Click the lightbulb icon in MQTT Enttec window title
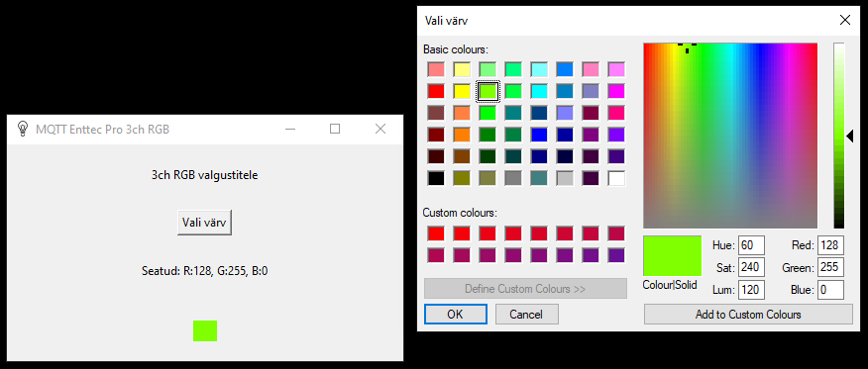 click(22, 129)
